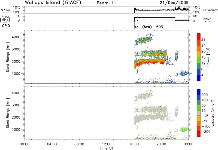Click the 'Slant Range [km]' label of velocity panel

point(8,113)
